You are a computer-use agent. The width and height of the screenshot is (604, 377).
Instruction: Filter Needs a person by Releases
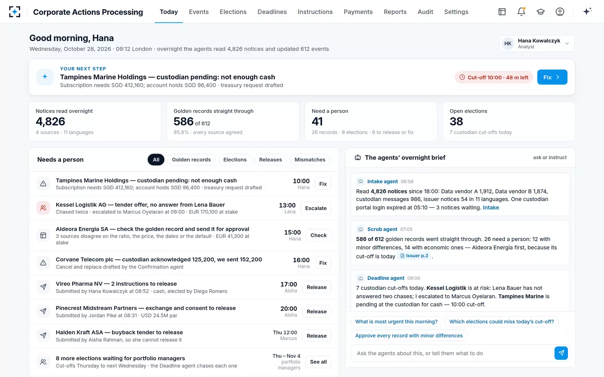click(x=271, y=160)
